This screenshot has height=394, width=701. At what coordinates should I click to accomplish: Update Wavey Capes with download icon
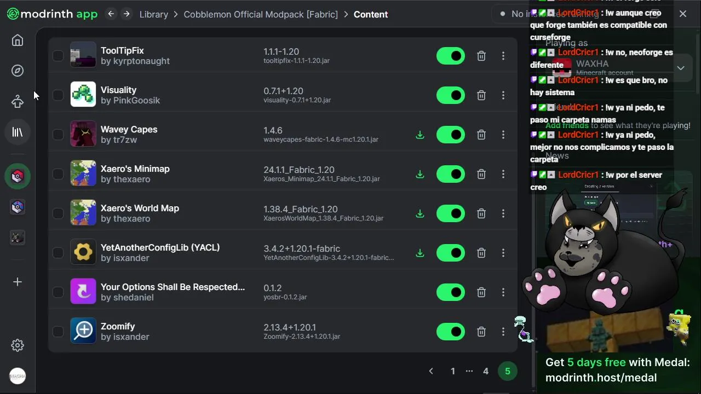[x=420, y=135]
